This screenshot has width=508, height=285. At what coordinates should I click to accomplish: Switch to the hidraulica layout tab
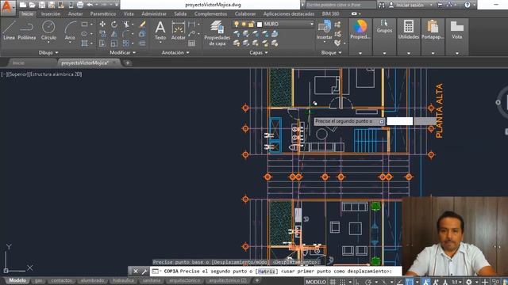coord(123,280)
